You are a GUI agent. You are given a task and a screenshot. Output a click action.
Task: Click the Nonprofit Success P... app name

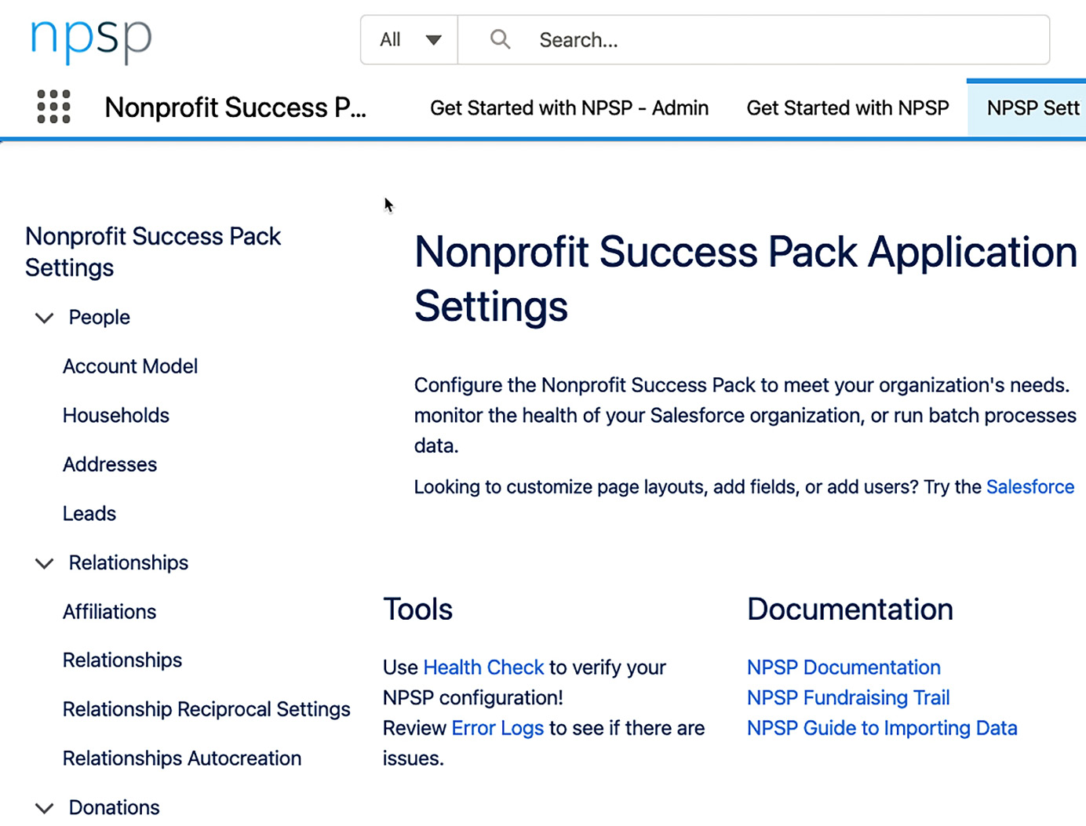235,107
